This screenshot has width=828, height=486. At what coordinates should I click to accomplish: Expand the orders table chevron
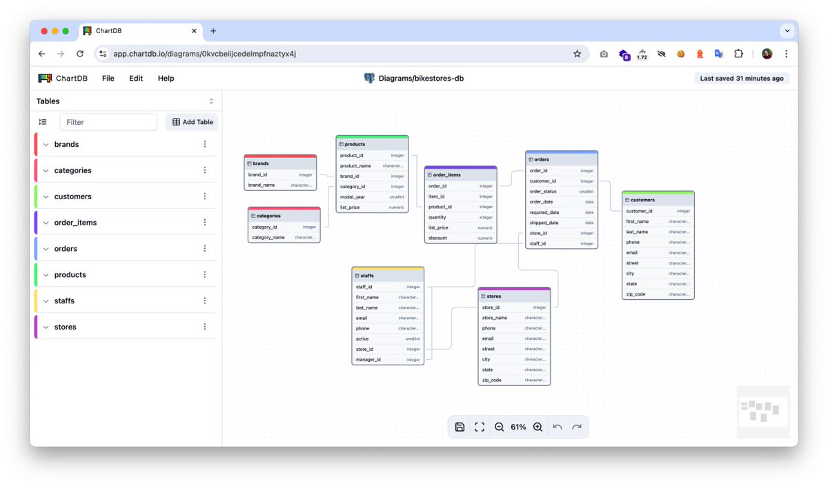click(46, 249)
